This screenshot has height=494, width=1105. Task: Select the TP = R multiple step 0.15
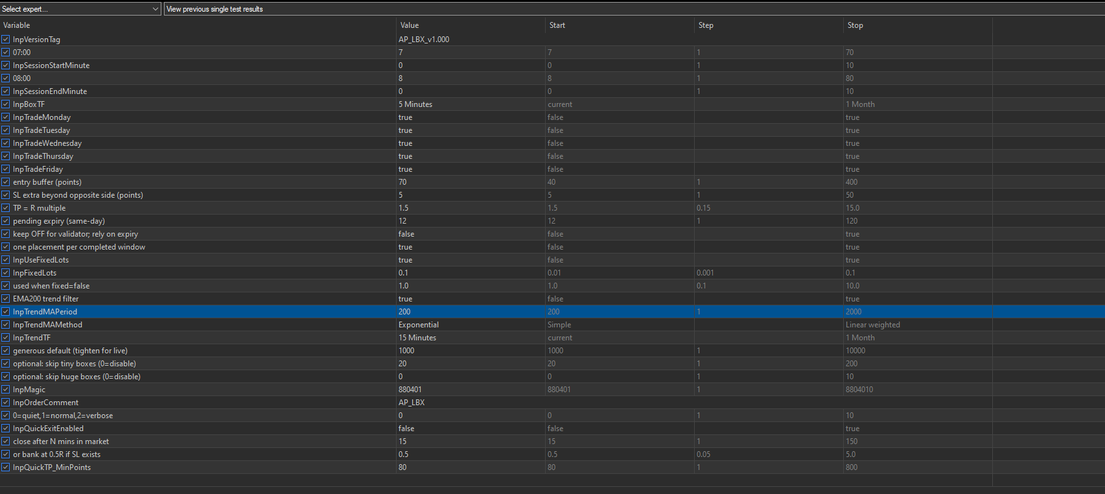tap(704, 208)
